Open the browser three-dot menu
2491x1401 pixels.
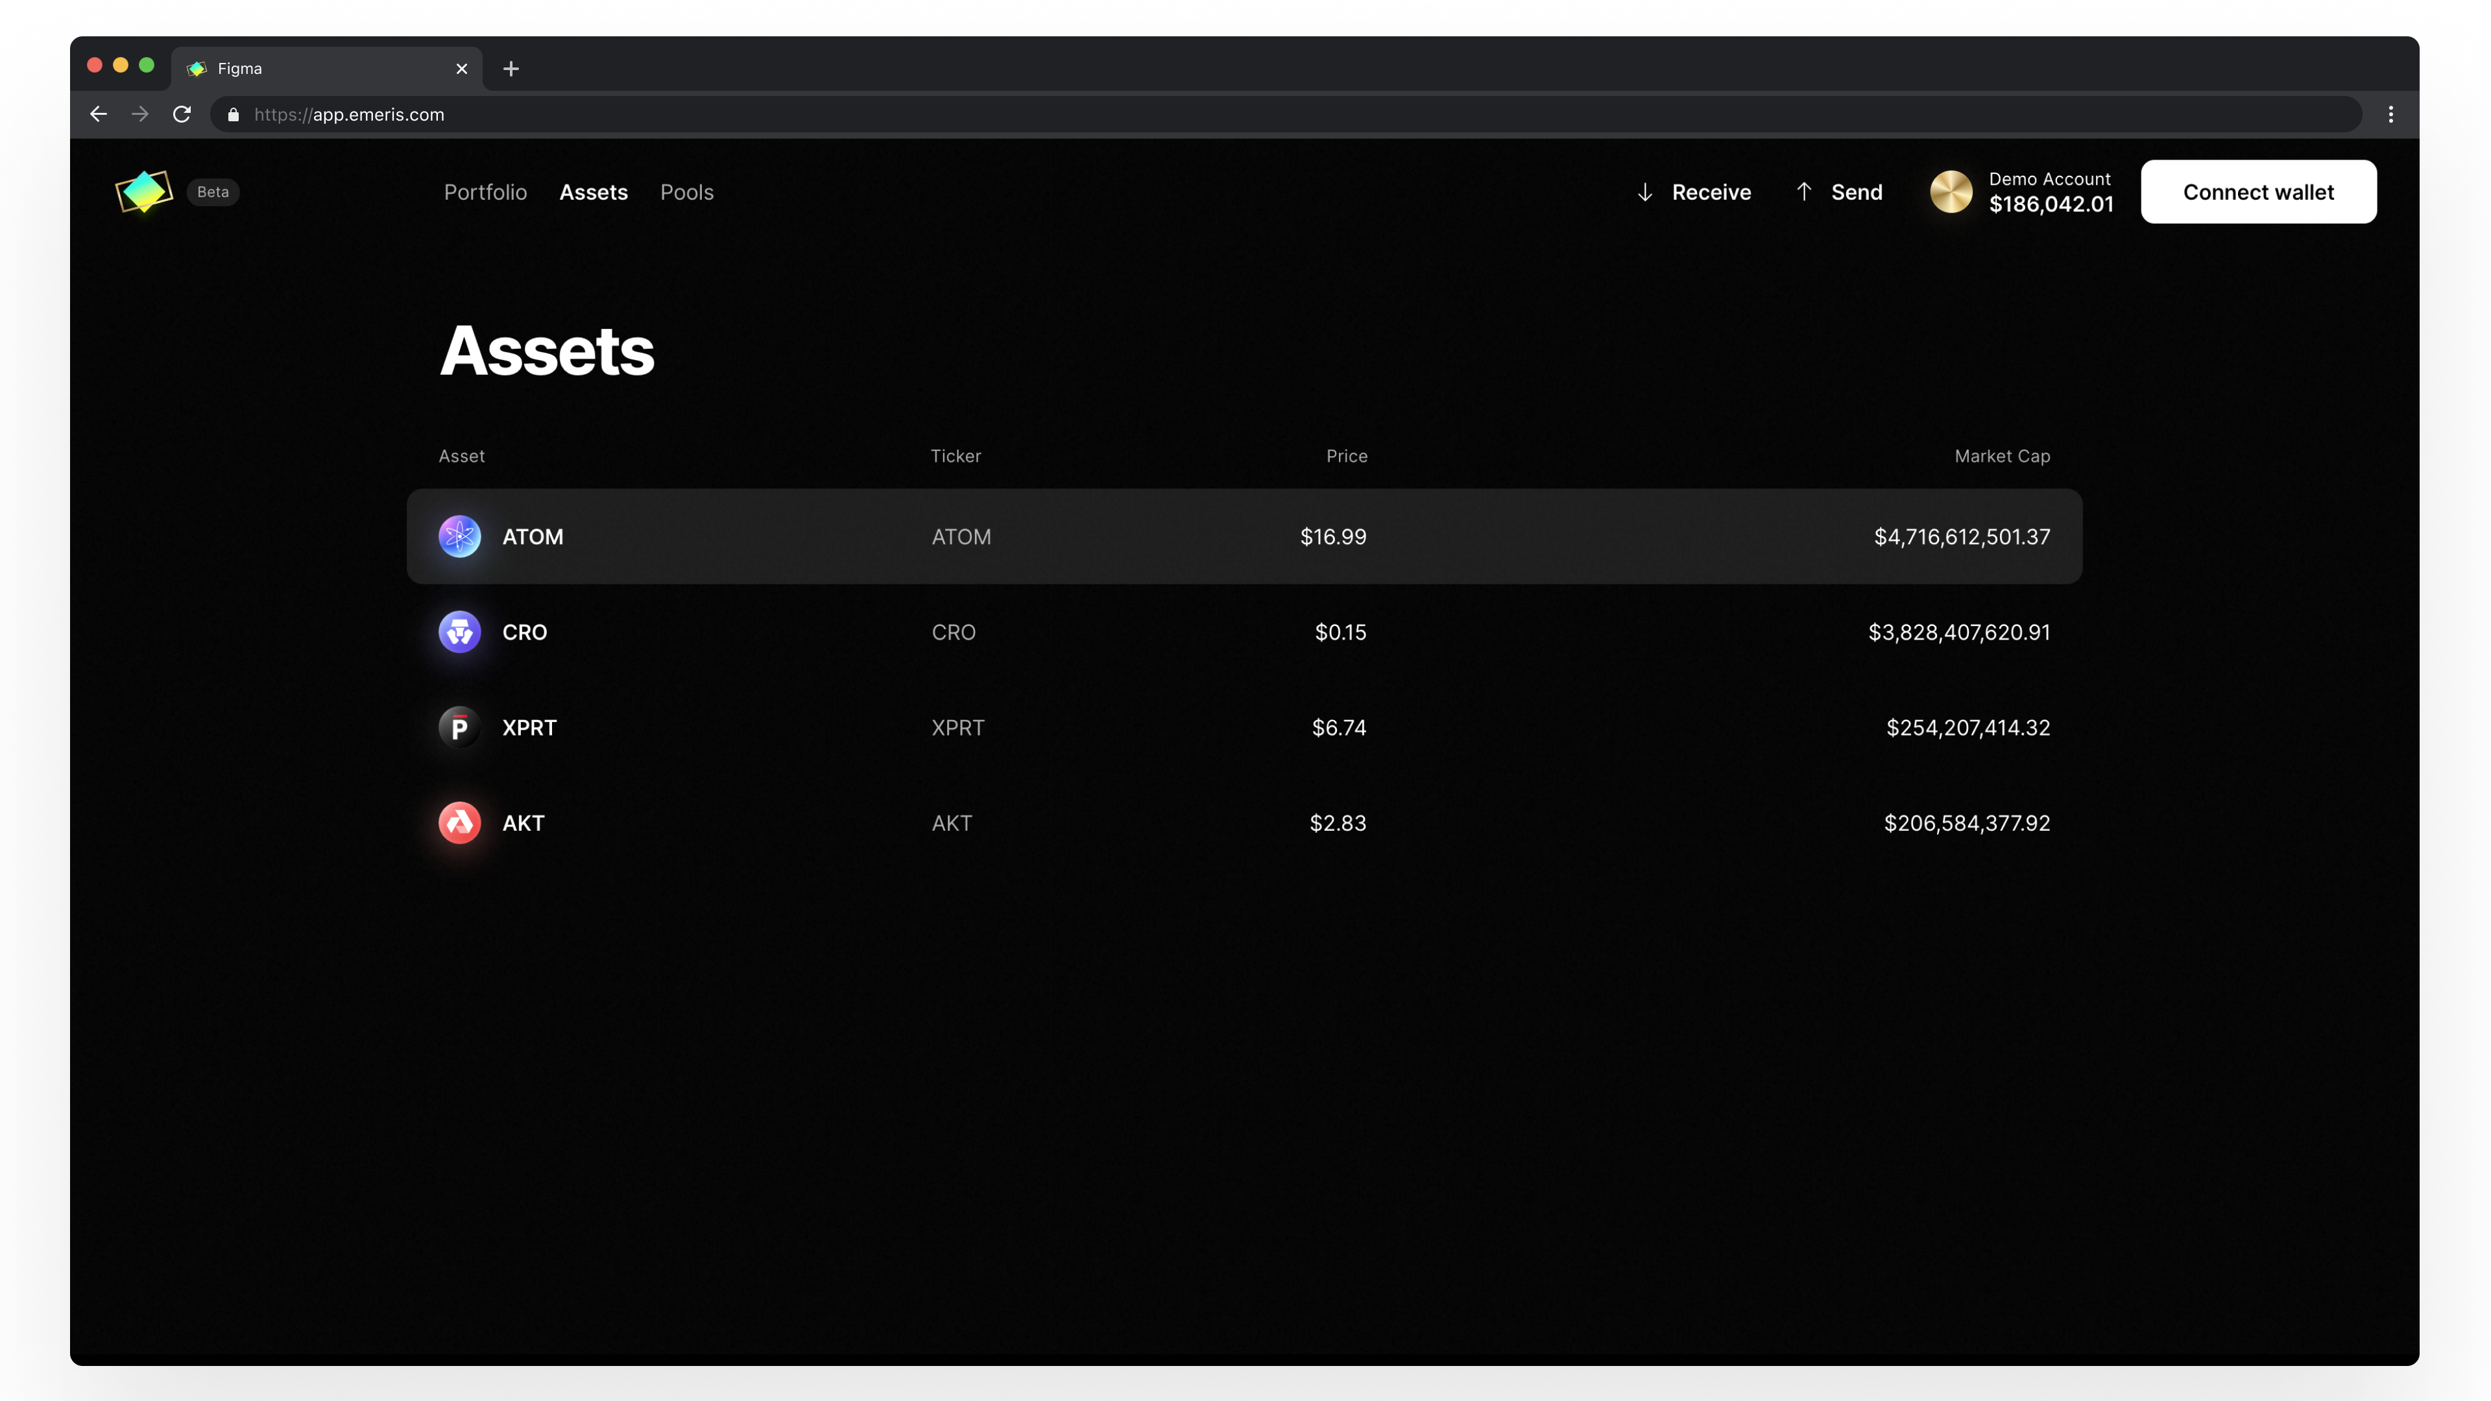(x=2390, y=114)
